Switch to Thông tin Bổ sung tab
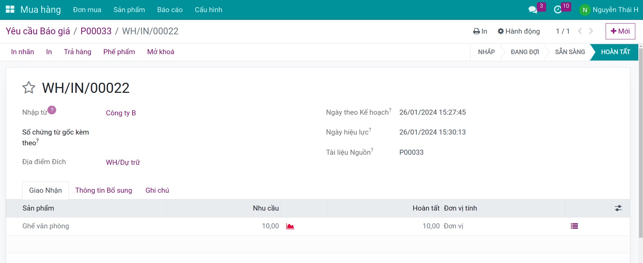The image size is (643, 263). (x=104, y=190)
